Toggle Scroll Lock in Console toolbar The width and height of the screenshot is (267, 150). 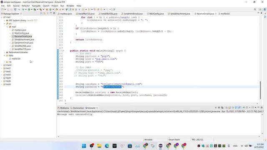tap(230, 107)
